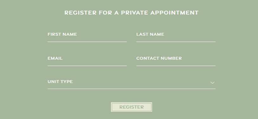Image resolution: width=258 pixels, height=119 pixels.
Task: Click the 'EMAIL' placeholder text
Action: pyautogui.click(x=55, y=58)
